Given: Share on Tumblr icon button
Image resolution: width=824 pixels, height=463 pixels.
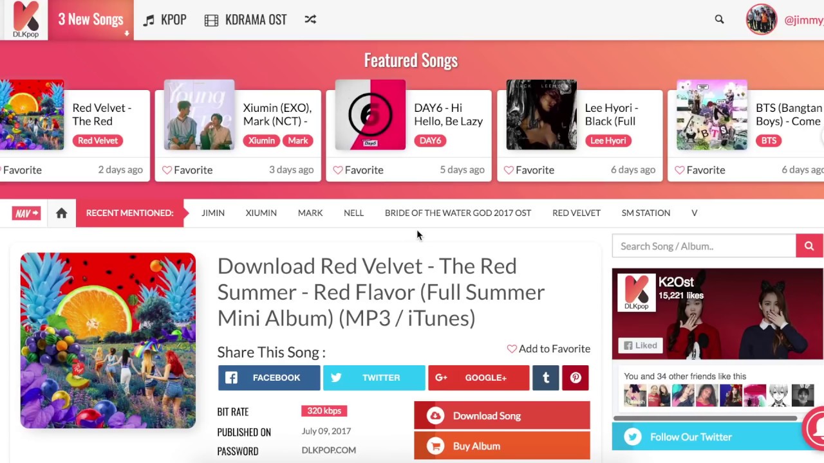Looking at the screenshot, I should coord(546,377).
